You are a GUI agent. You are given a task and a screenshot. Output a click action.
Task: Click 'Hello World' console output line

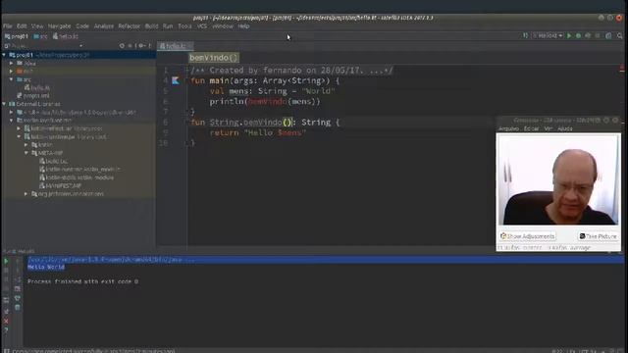tap(46, 267)
